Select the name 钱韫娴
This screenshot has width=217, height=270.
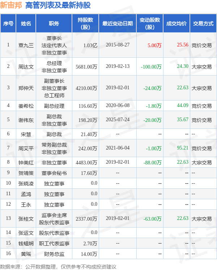coord(26,243)
